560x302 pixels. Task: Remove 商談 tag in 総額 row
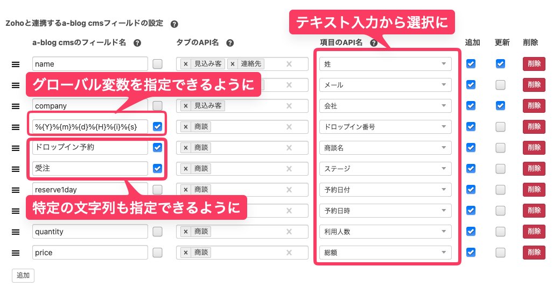point(186,253)
